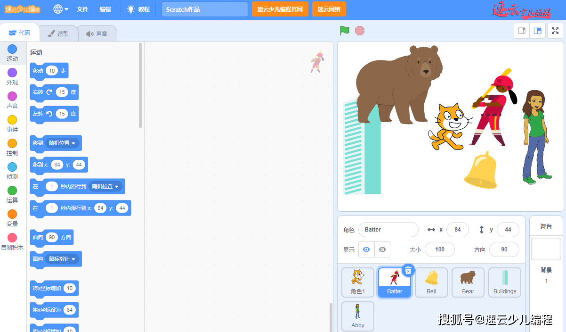566x332 pixels.
Task: Click the 速云网络 orange button
Action: (329, 9)
